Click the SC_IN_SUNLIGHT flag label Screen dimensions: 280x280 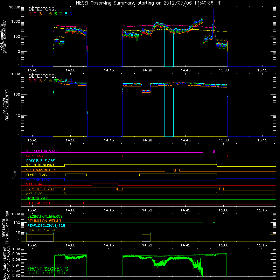tap(40, 165)
